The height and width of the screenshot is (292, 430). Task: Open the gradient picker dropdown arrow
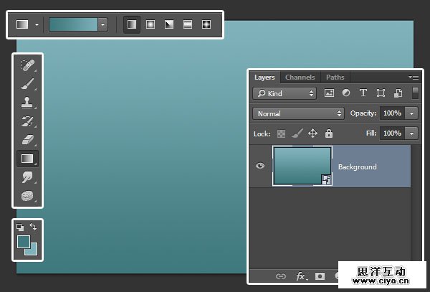point(102,24)
